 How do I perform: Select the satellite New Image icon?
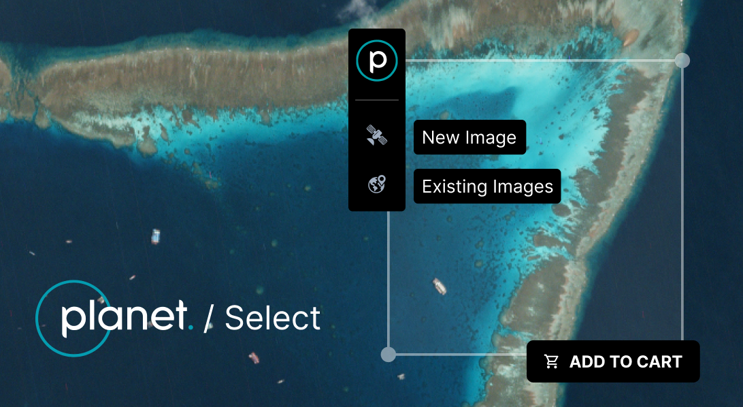[377, 135]
